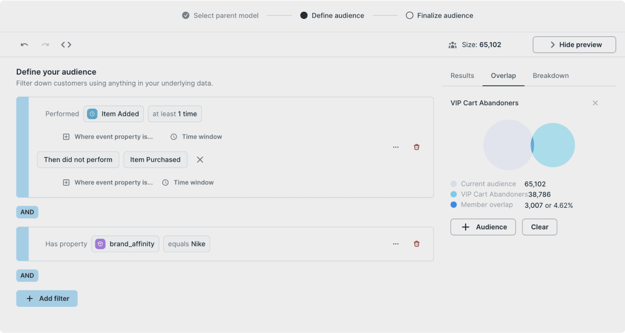Click Hide preview button
The image size is (625, 333).
click(574, 45)
